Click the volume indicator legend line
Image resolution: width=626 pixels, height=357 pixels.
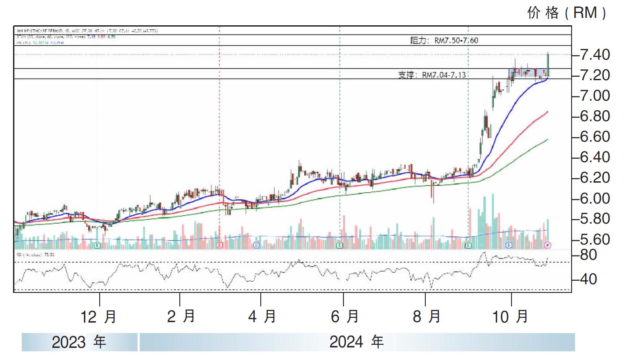39,43
